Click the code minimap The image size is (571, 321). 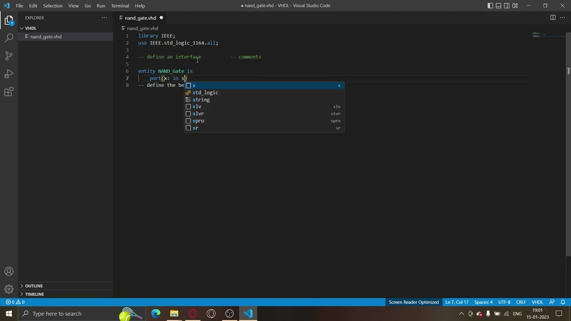tap(549, 35)
